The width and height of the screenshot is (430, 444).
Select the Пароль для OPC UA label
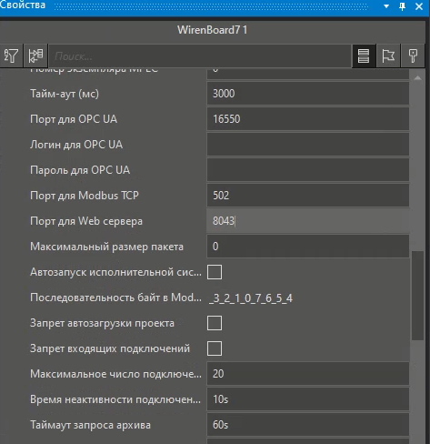pyautogui.click(x=80, y=170)
